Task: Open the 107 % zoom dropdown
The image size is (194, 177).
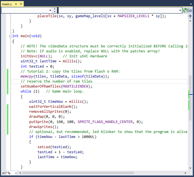Action: pos(16,173)
